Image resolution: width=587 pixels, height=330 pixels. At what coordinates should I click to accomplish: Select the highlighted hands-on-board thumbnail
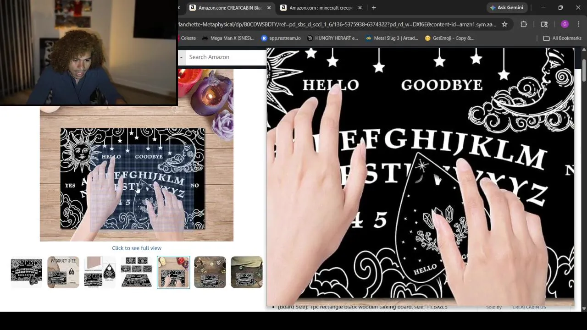point(173,272)
